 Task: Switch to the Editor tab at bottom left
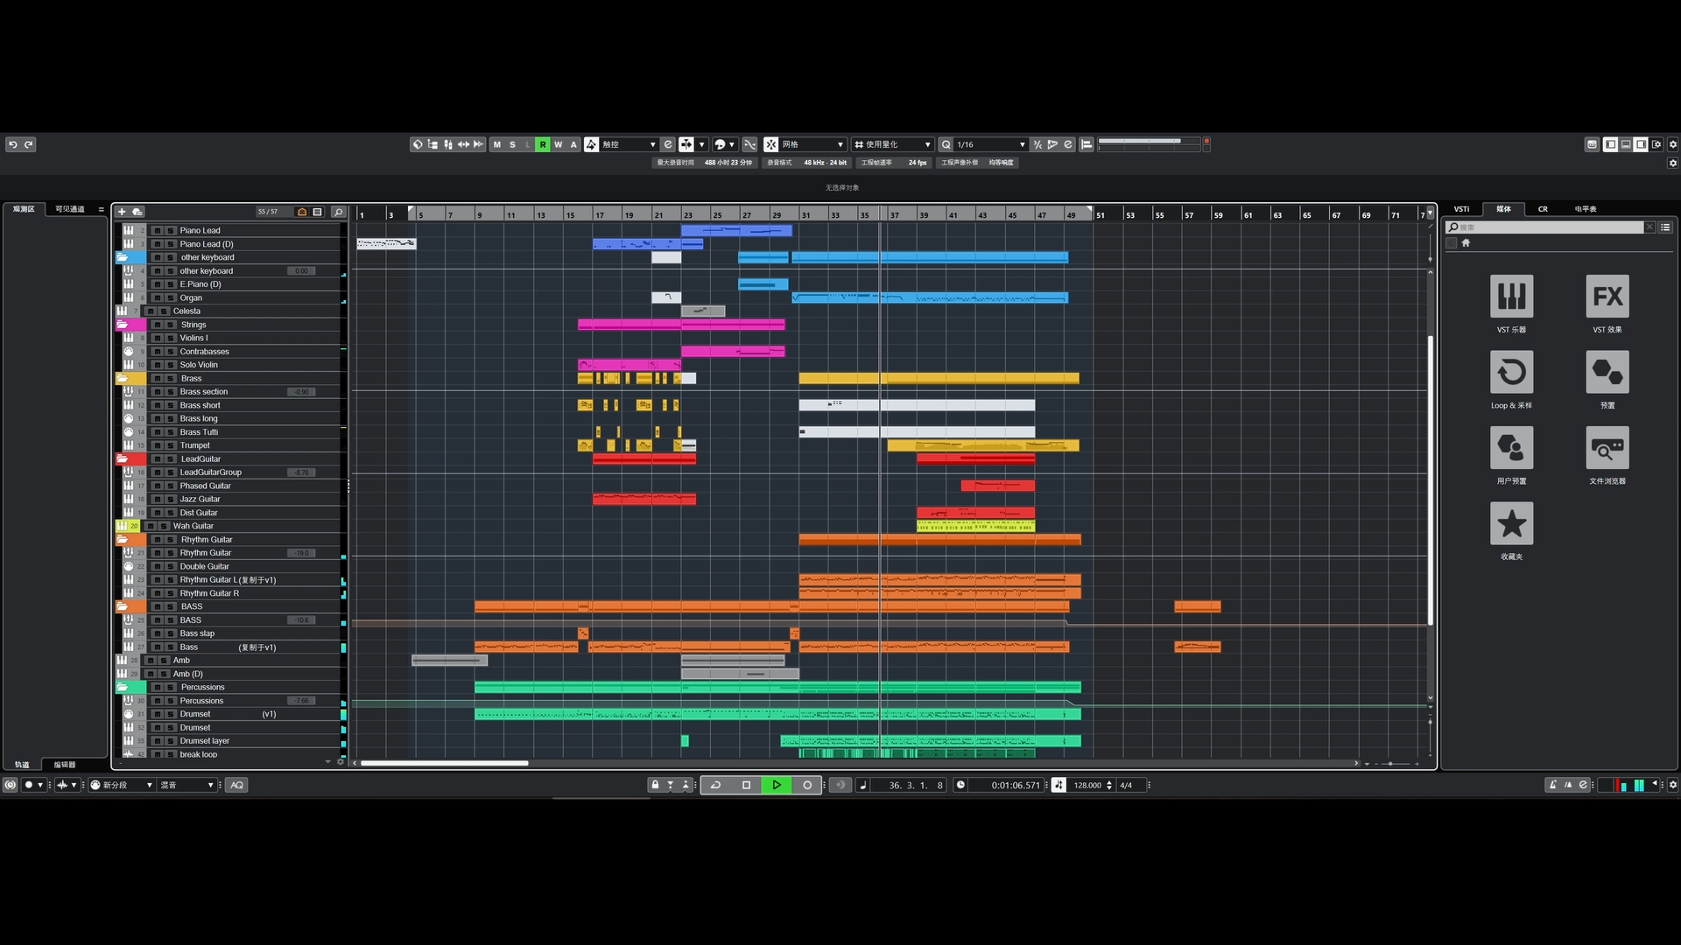(x=65, y=765)
